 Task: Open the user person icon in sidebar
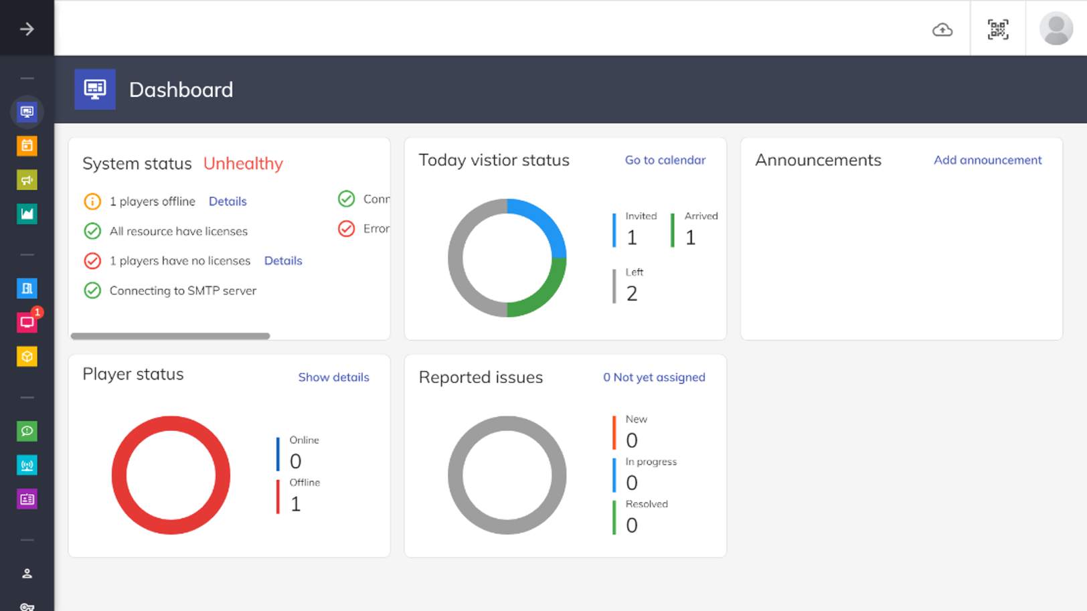click(27, 574)
